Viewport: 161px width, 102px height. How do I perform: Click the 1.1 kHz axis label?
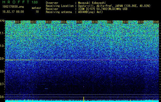click(2, 33)
